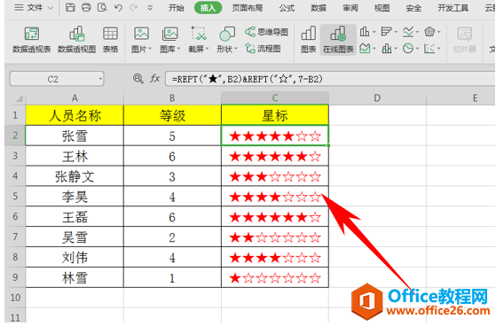Insert an area chart from the small chart icons

tap(365, 49)
